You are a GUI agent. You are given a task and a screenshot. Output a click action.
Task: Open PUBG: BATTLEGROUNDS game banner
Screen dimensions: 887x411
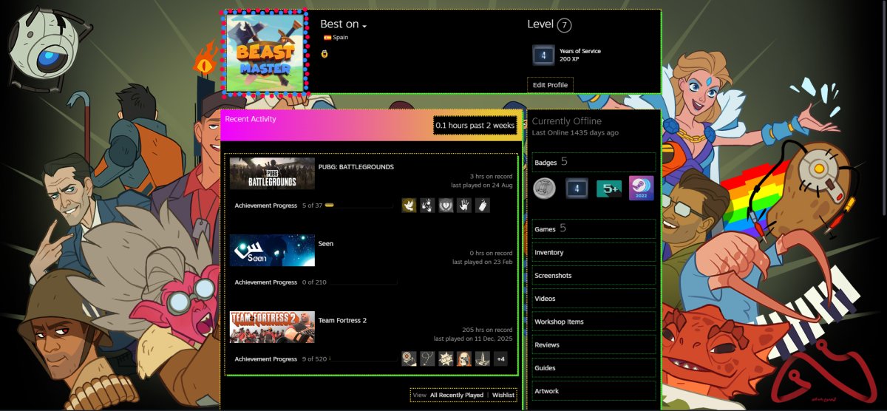coord(272,174)
